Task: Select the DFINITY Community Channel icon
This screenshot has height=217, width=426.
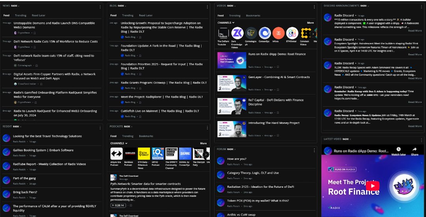Action: (172, 154)
